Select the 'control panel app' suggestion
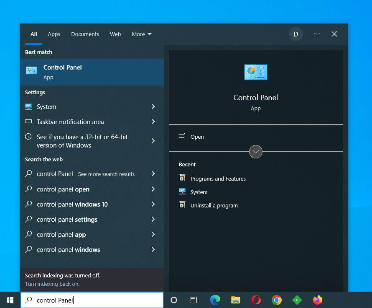This screenshot has width=372, height=308. pyautogui.click(x=61, y=235)
